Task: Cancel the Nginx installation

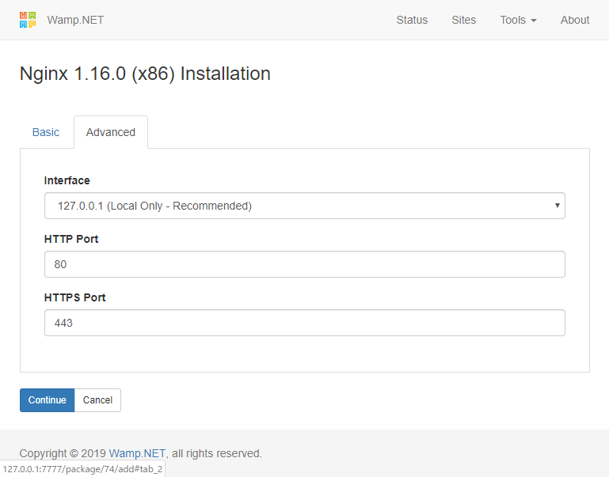Action: pyautogui.click(x=97, y=399)
